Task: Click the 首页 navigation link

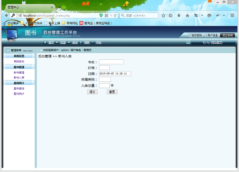Action: pos(51,43)
